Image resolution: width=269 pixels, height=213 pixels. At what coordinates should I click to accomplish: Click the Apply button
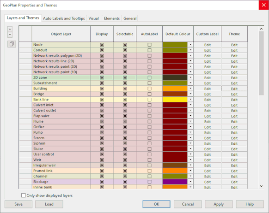[219, 204]
